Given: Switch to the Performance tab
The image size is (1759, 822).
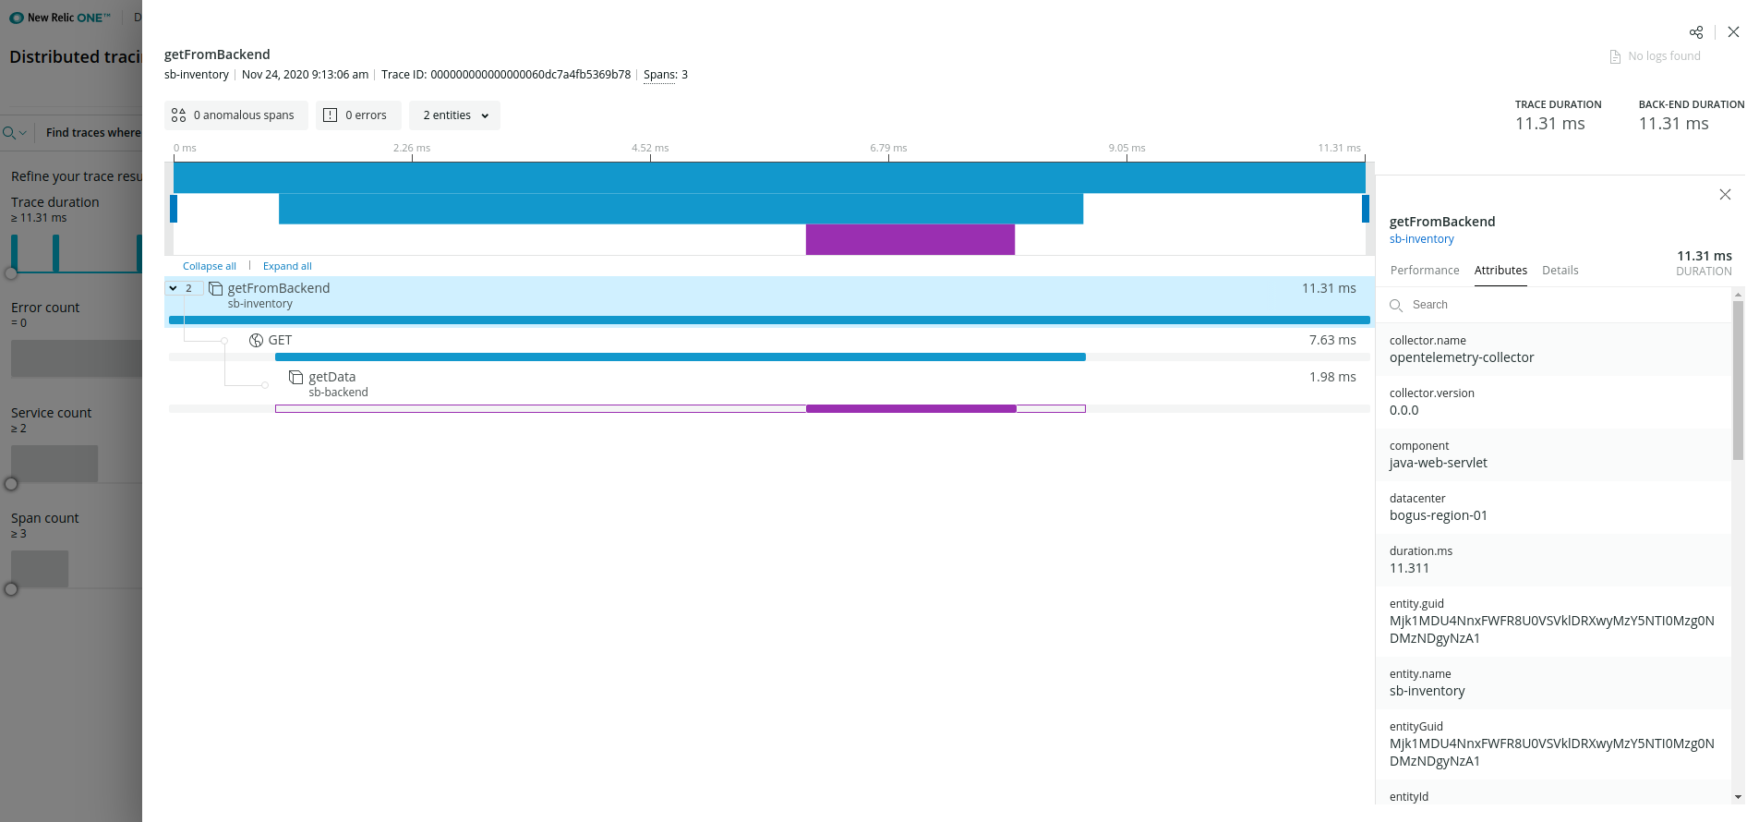Looking at the screenshot, I should (x=1425, y=271).
